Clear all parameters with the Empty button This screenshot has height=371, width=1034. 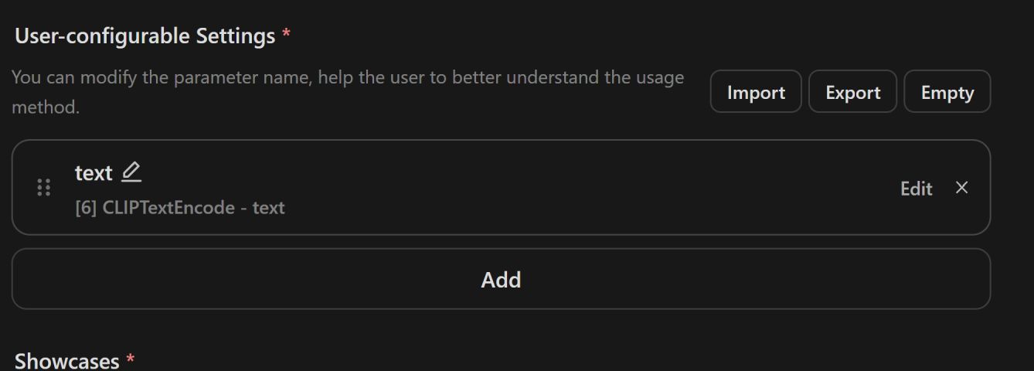pyautogui.click(x=947, y=92)
